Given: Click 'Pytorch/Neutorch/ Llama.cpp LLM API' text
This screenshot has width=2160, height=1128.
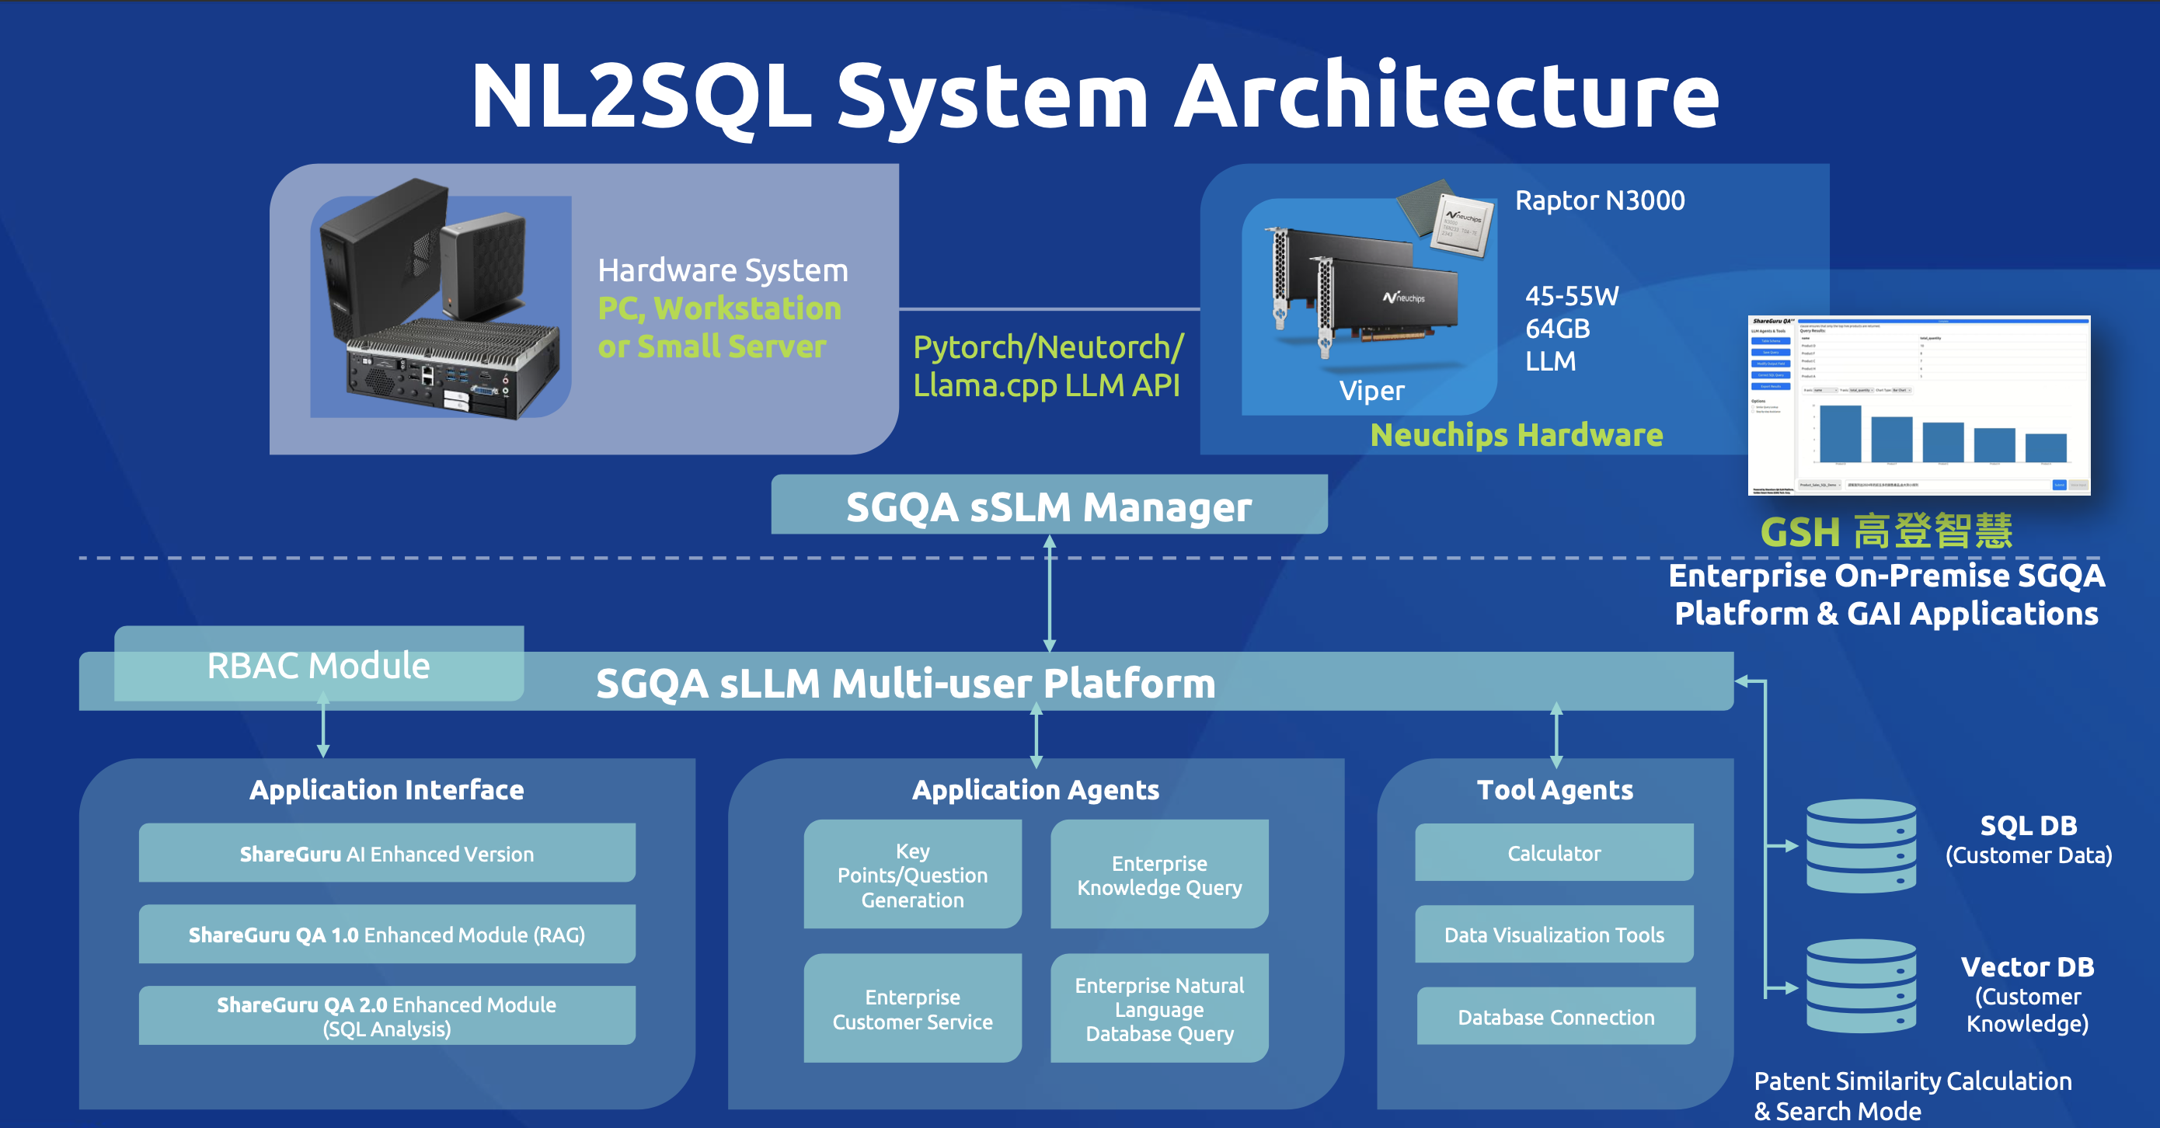Looking at the screenshot, I should click(x=1048, y=366).
